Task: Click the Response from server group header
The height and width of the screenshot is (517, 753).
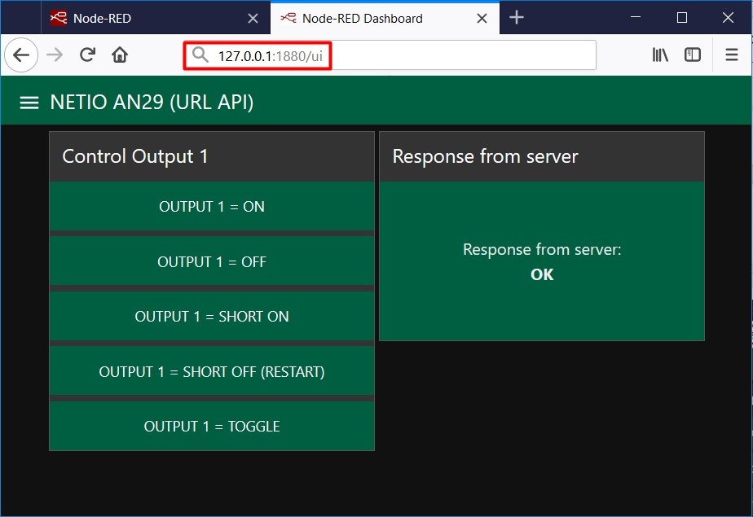Action: point(542,156)
